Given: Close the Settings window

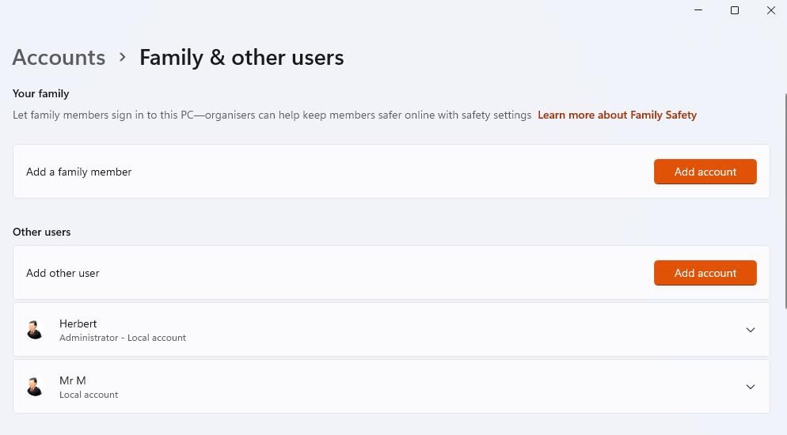Looking at the screenshot, I should pyautogui.click(x=771, y=10).
